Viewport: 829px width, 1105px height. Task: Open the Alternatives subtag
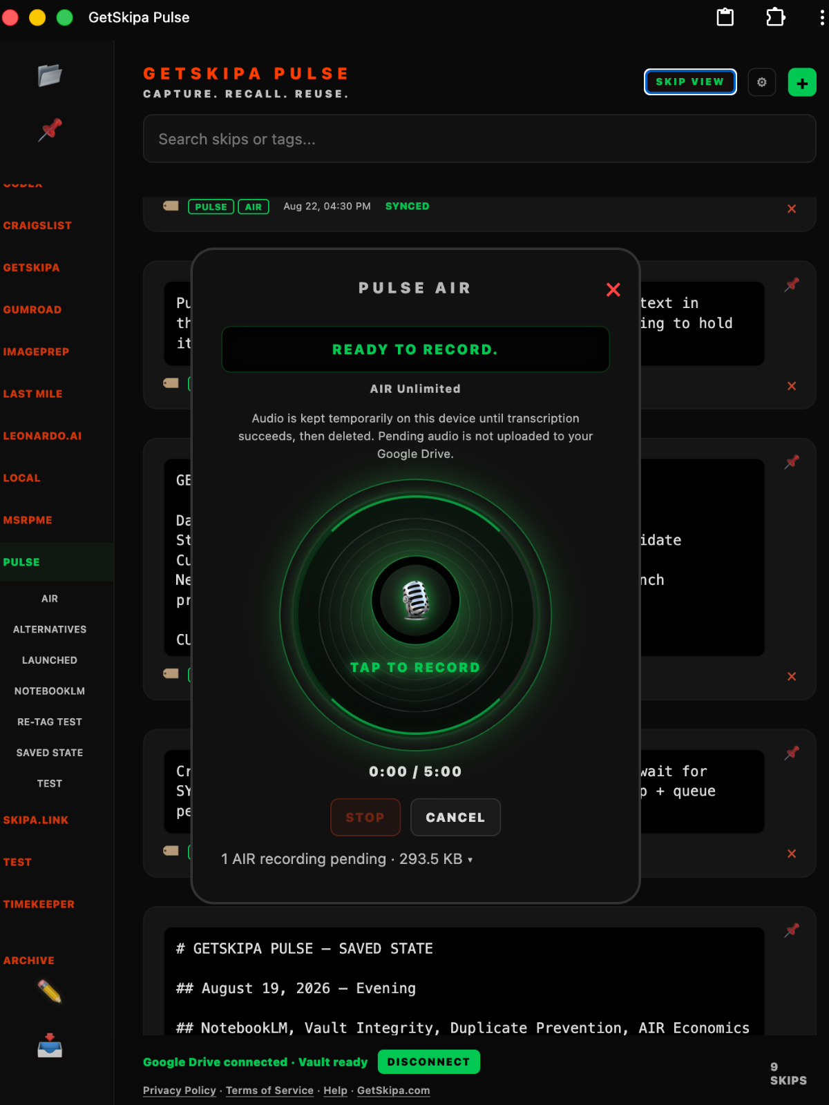(50, 629)
